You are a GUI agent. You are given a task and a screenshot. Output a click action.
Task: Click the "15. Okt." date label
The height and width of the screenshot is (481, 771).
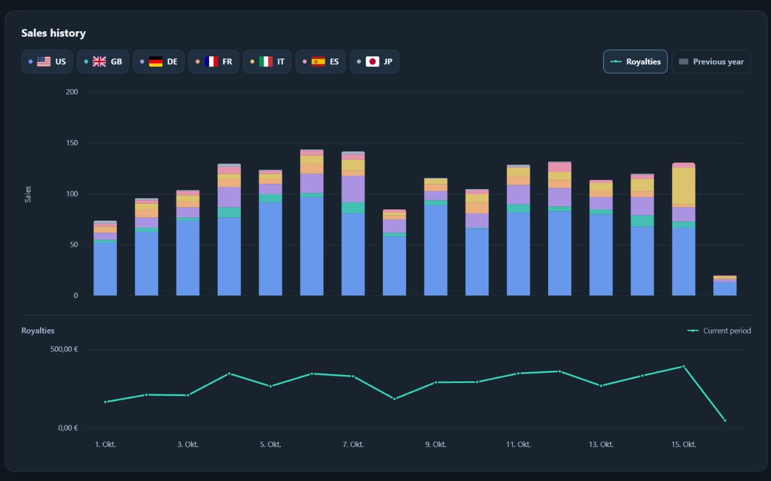click(x=684, y=444)
